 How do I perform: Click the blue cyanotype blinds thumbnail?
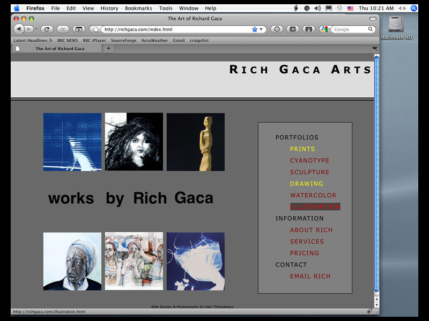coord(72,142)
